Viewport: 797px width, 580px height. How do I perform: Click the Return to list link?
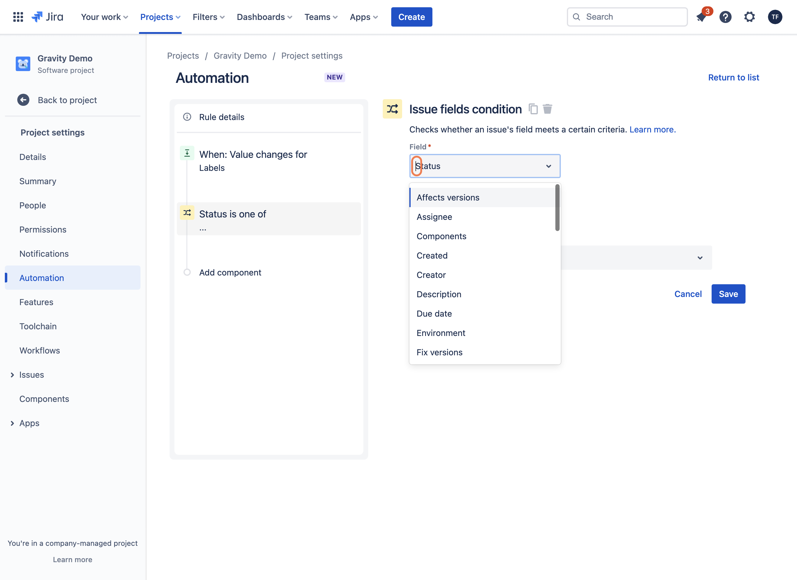[733, 78]
